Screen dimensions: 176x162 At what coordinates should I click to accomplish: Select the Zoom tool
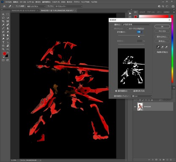(x=3, y=49)
